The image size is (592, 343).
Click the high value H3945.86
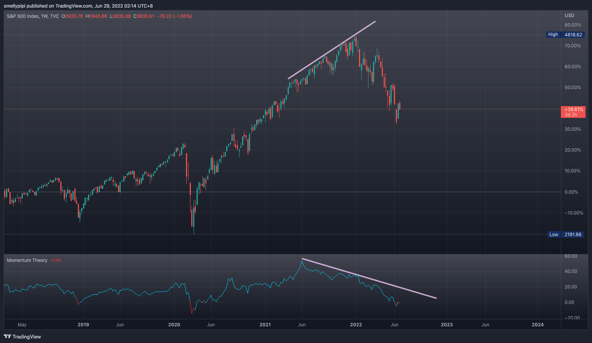(x=96, y=16)
